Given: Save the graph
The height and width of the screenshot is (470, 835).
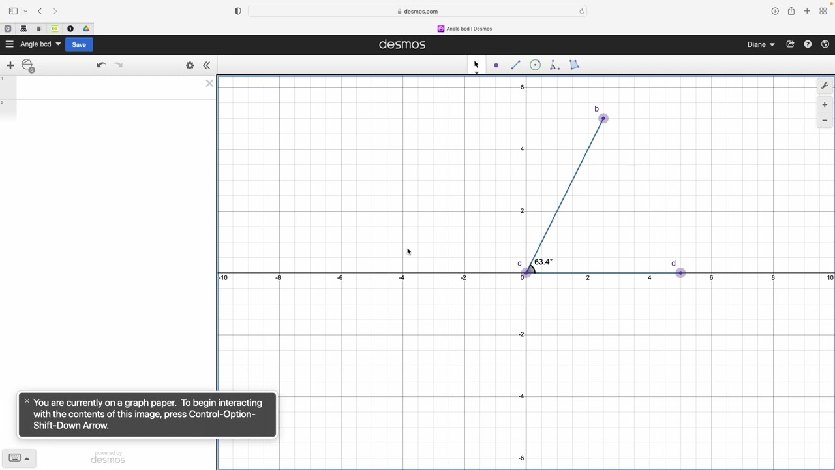Looking at the screenshot, I should coord(79,44).
